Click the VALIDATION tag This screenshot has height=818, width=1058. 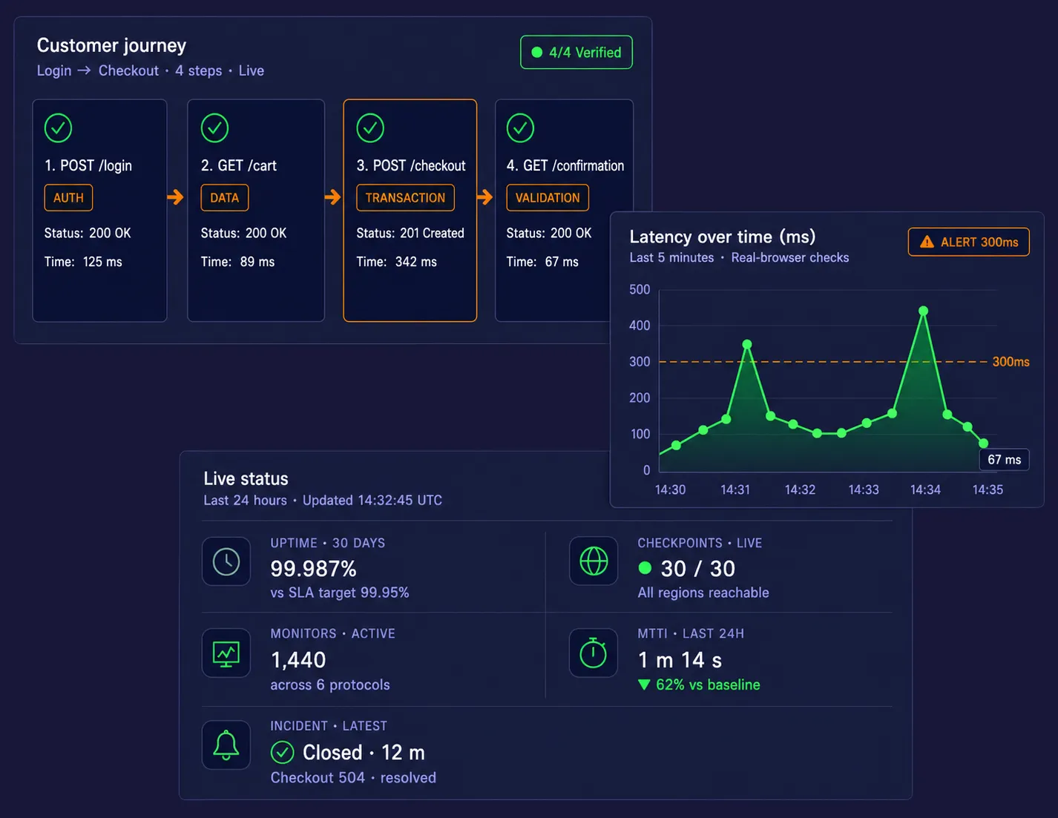(x=548, y=198)
